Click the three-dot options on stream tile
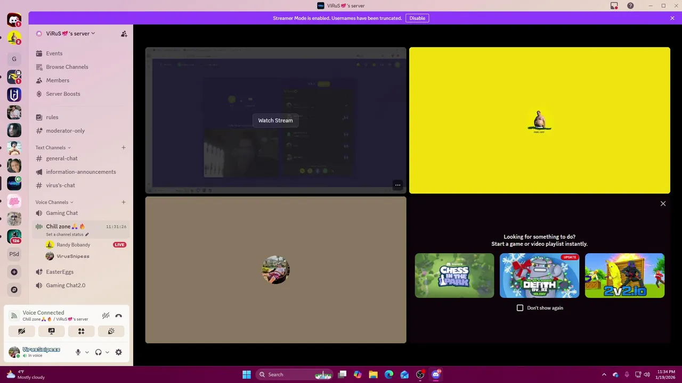The width and height of the screenshot is (682, 383). coord(397,185)
